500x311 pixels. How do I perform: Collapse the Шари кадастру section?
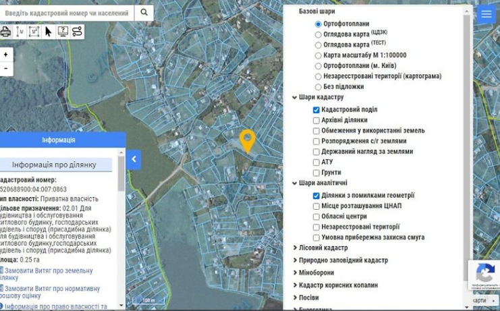(x=295, y=98)
